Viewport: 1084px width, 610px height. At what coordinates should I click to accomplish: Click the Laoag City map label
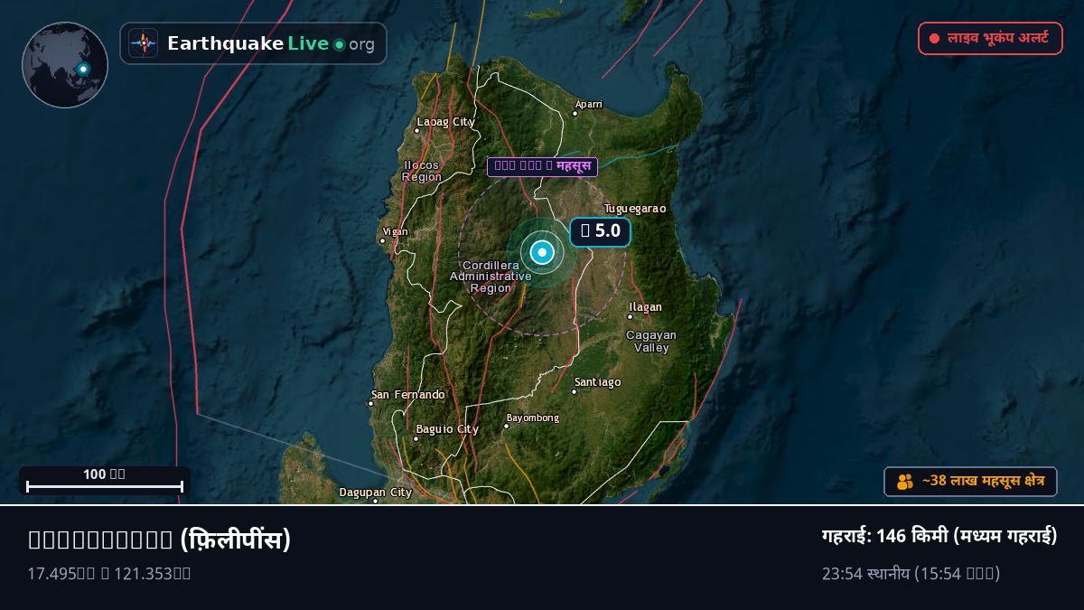coord(445,122)
